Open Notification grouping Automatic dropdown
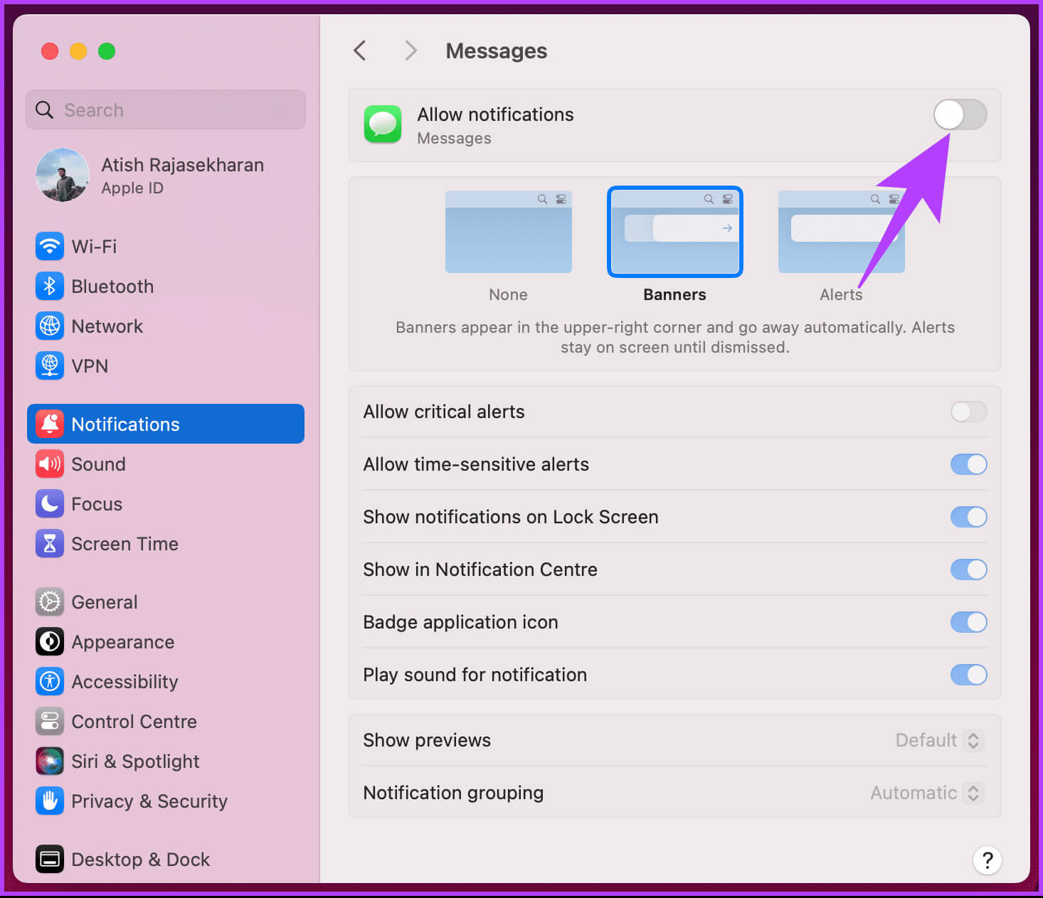Viewport: 1043px width, 898px height. pyautogui.click(x=927, y=793)
